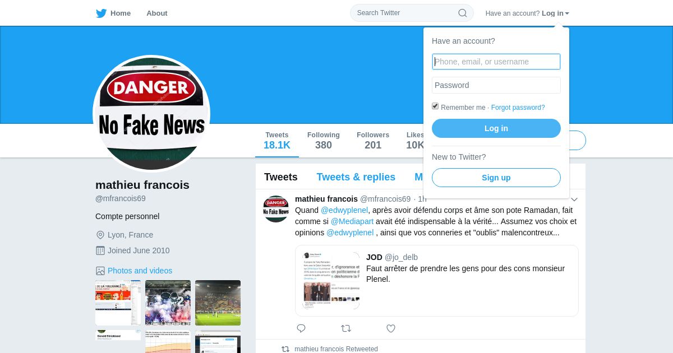Collapse the Log in dropdown caret
673x353 pixels.
coord(567,13)
